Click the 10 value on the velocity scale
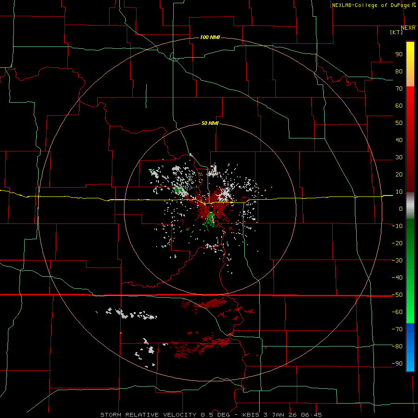Screen dimensions: 418x418 [399, 192]
